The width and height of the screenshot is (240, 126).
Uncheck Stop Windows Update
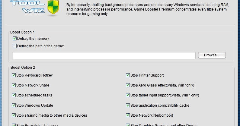14,105
